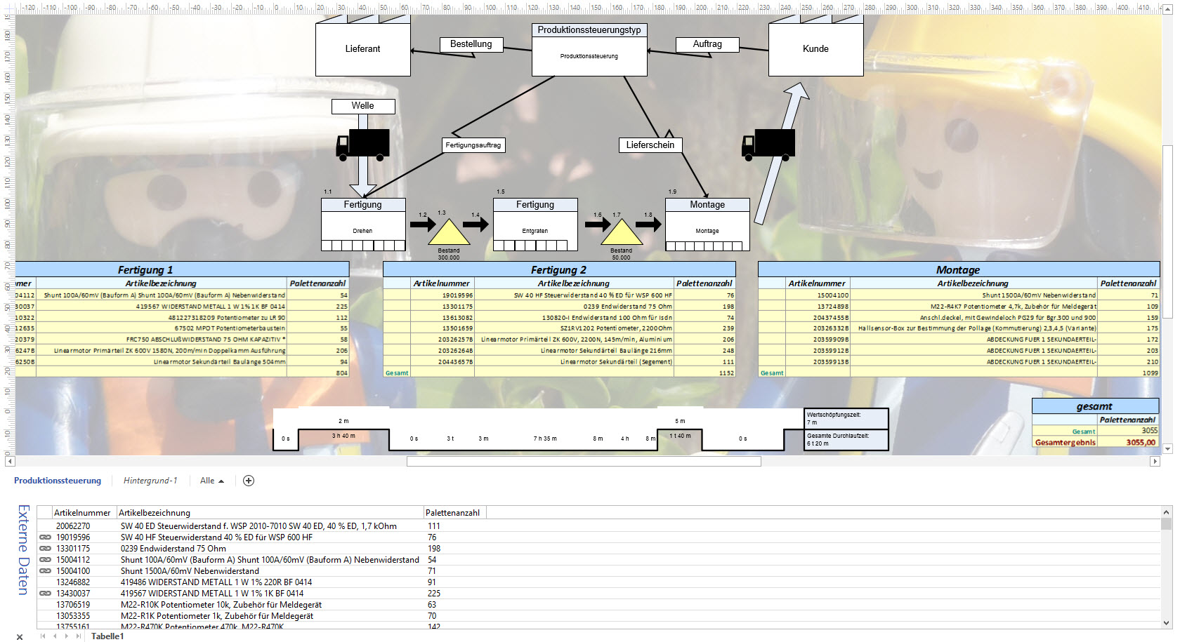
Task: Add a new page with plus icon
Action: 248,481
